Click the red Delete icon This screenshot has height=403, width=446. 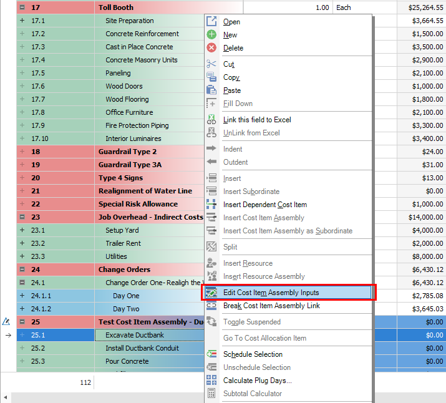tap(211, 48)
